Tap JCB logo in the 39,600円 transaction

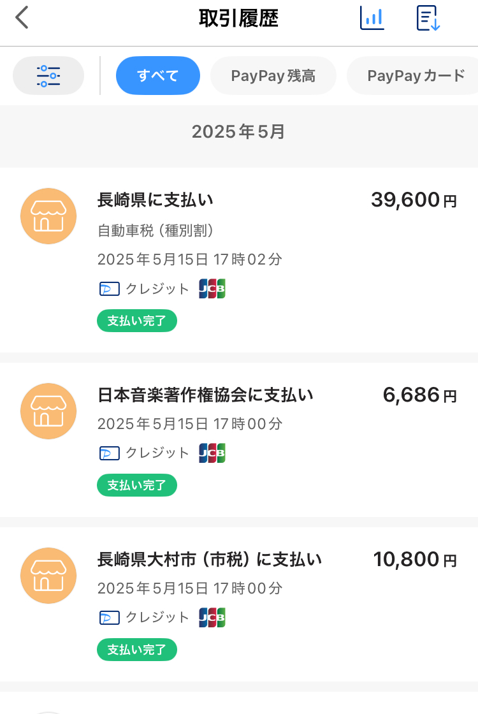212,289
